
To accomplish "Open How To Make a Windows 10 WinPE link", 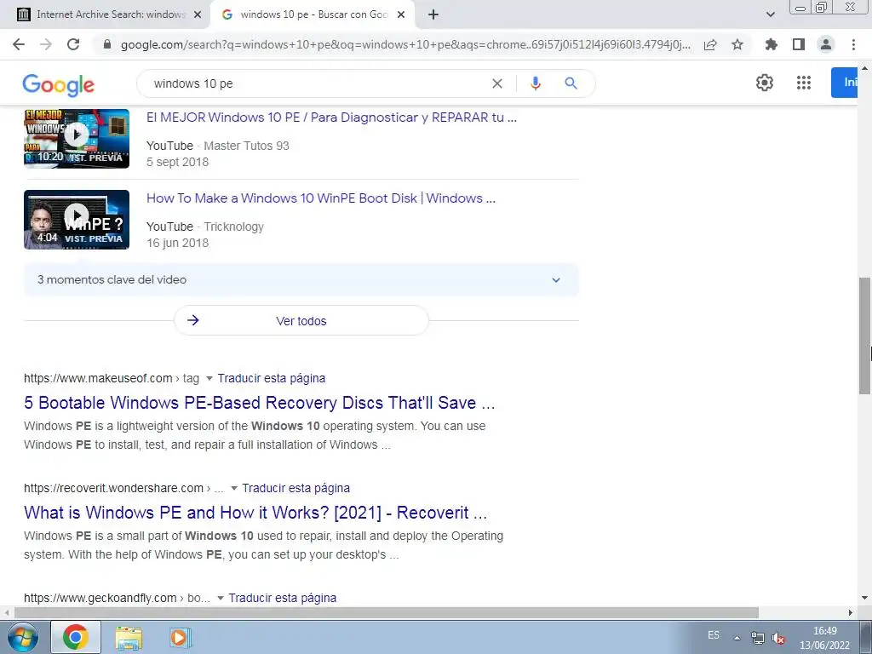I will point(321,198).
